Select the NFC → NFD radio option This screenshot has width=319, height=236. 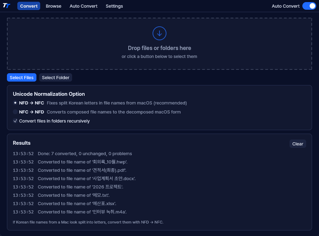[15, 112]
